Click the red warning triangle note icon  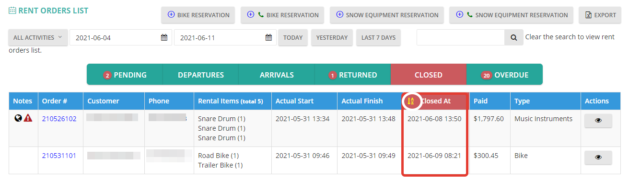28,119
